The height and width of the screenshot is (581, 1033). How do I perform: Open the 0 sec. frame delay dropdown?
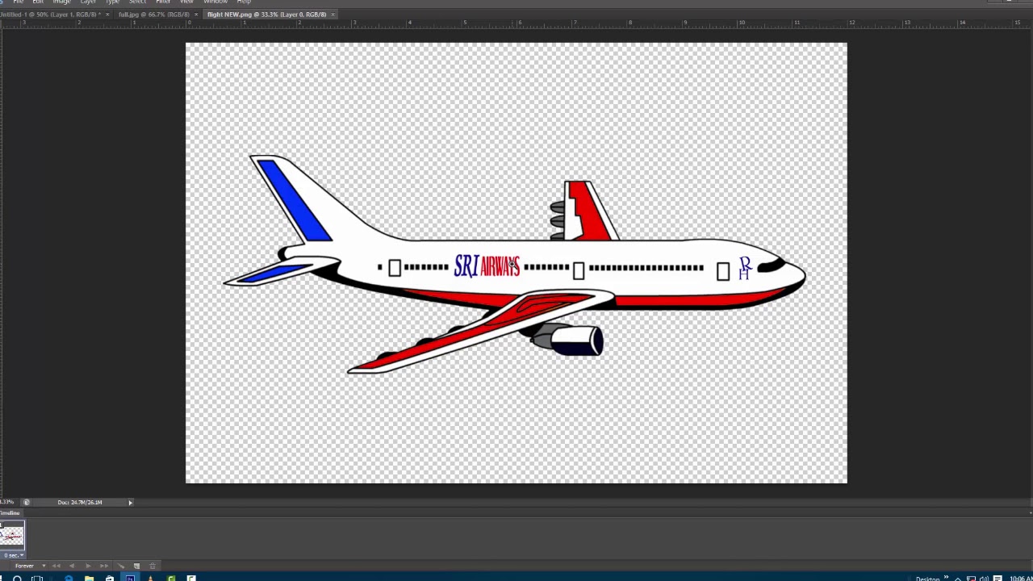click(x=13, y=555)
